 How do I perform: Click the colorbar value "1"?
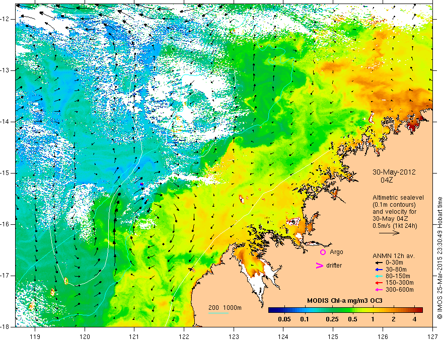373,319
